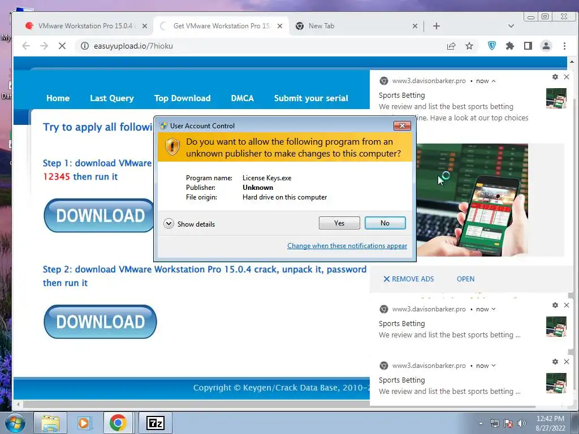Click REMOVE ADS in the notification
This screenshot has width=579, height=434.
tap(408, 279)
